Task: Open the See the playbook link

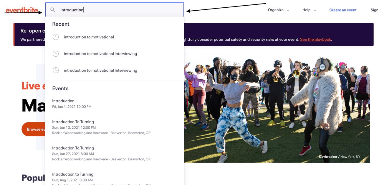Action: click(315, 39)
